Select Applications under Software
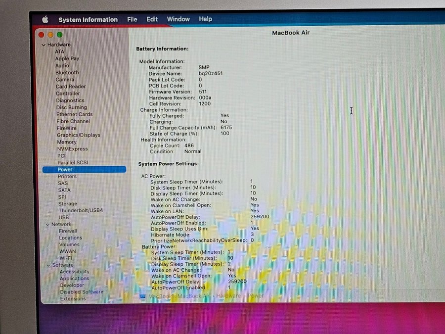 click(75, 279)
